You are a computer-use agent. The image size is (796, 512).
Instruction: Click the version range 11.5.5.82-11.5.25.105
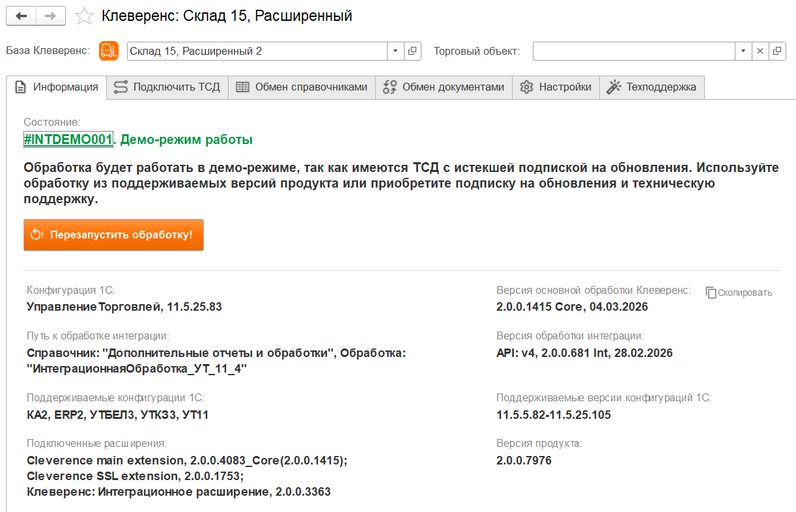(x=554, y=415)
